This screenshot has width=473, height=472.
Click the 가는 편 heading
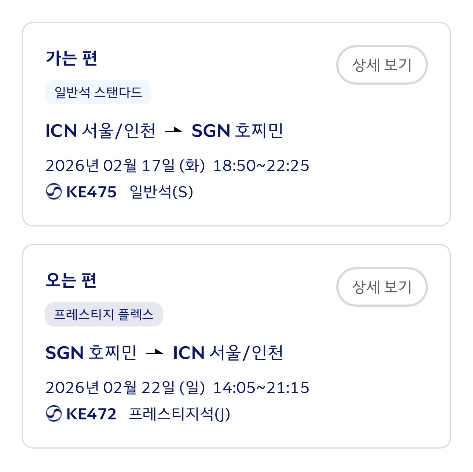point(71,58)
